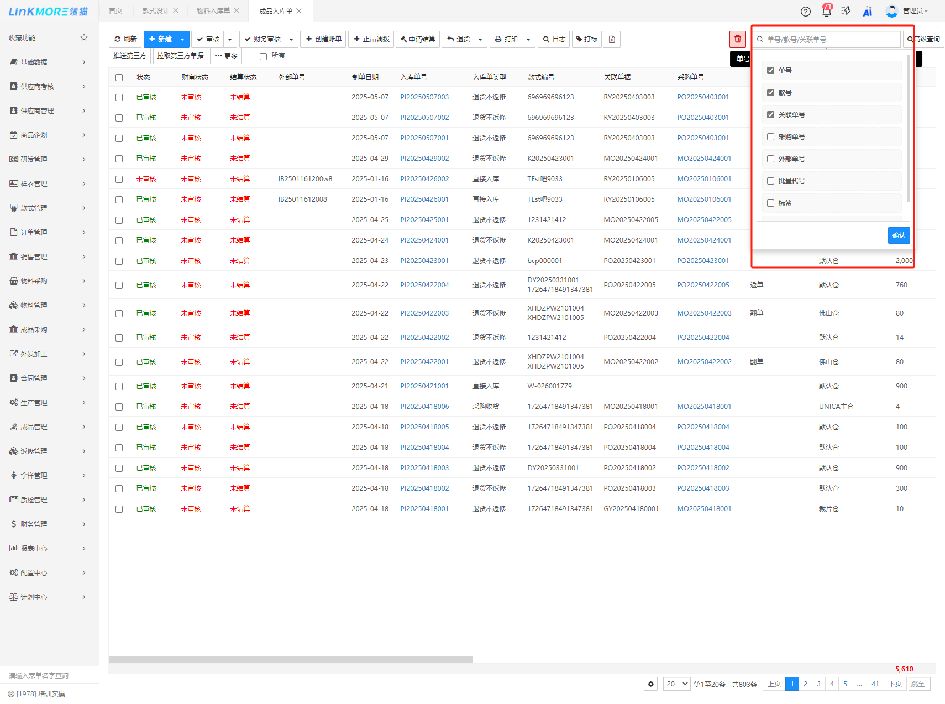
Task: Click the red trash delete icon
Action: pos(737,39)
